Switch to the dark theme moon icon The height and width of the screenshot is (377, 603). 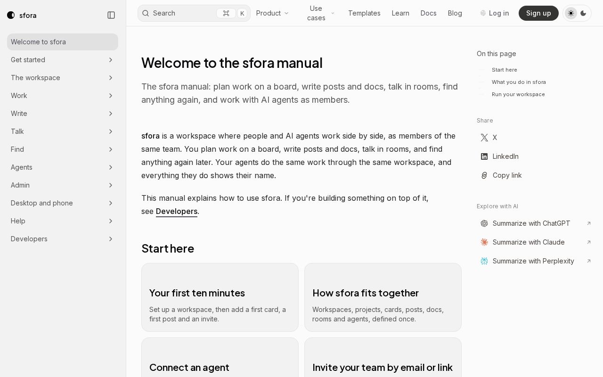583,13
